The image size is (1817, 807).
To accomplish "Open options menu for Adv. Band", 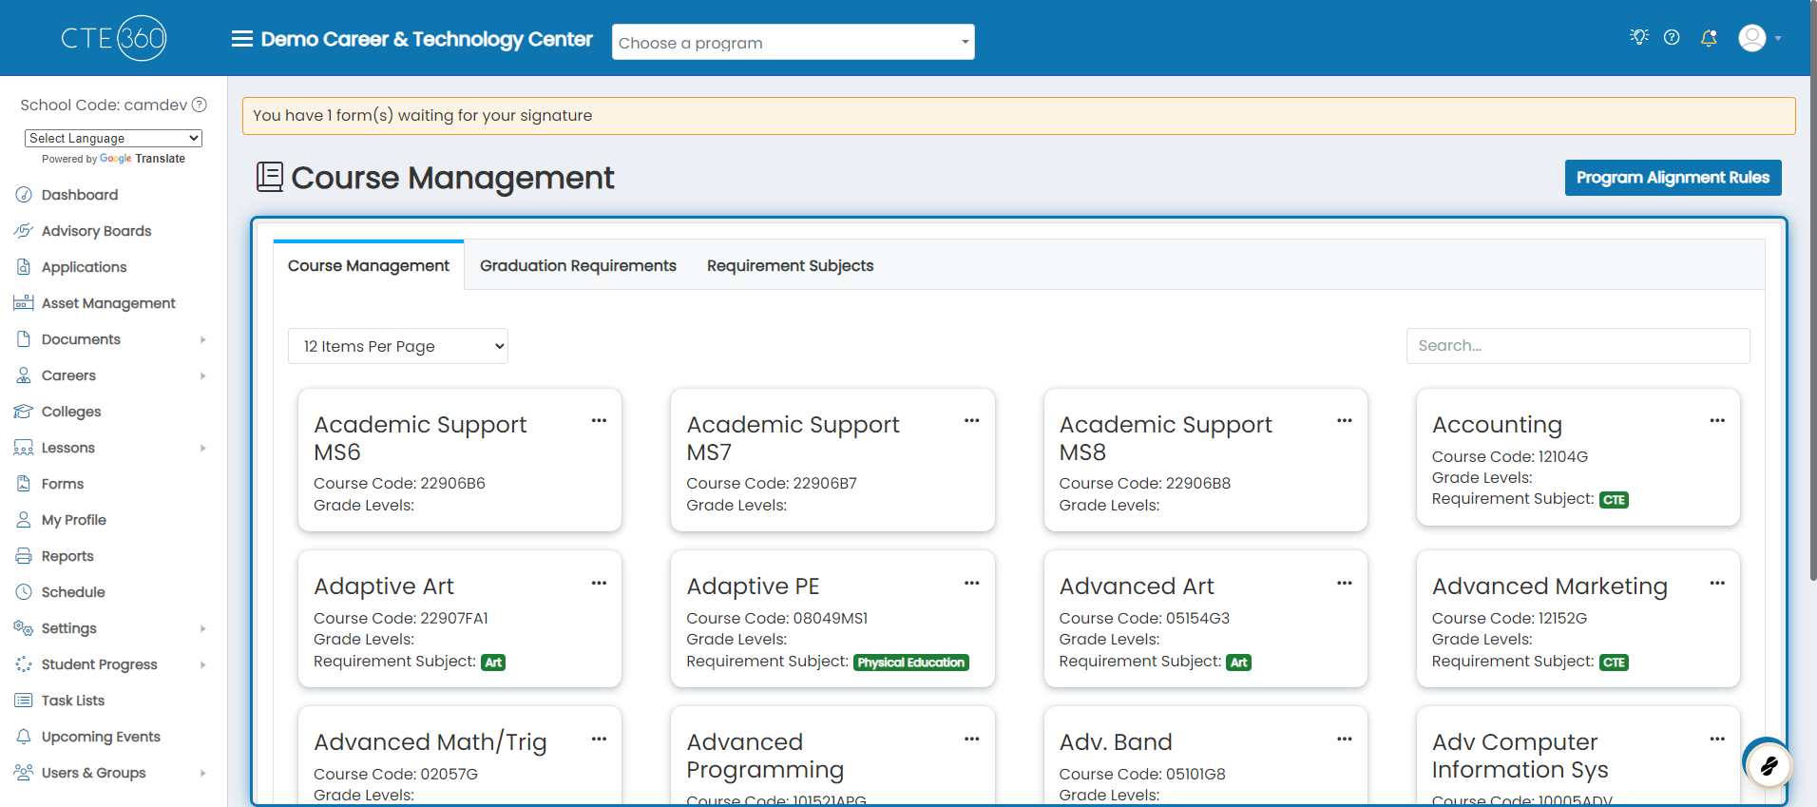I will click(1344, 739).
